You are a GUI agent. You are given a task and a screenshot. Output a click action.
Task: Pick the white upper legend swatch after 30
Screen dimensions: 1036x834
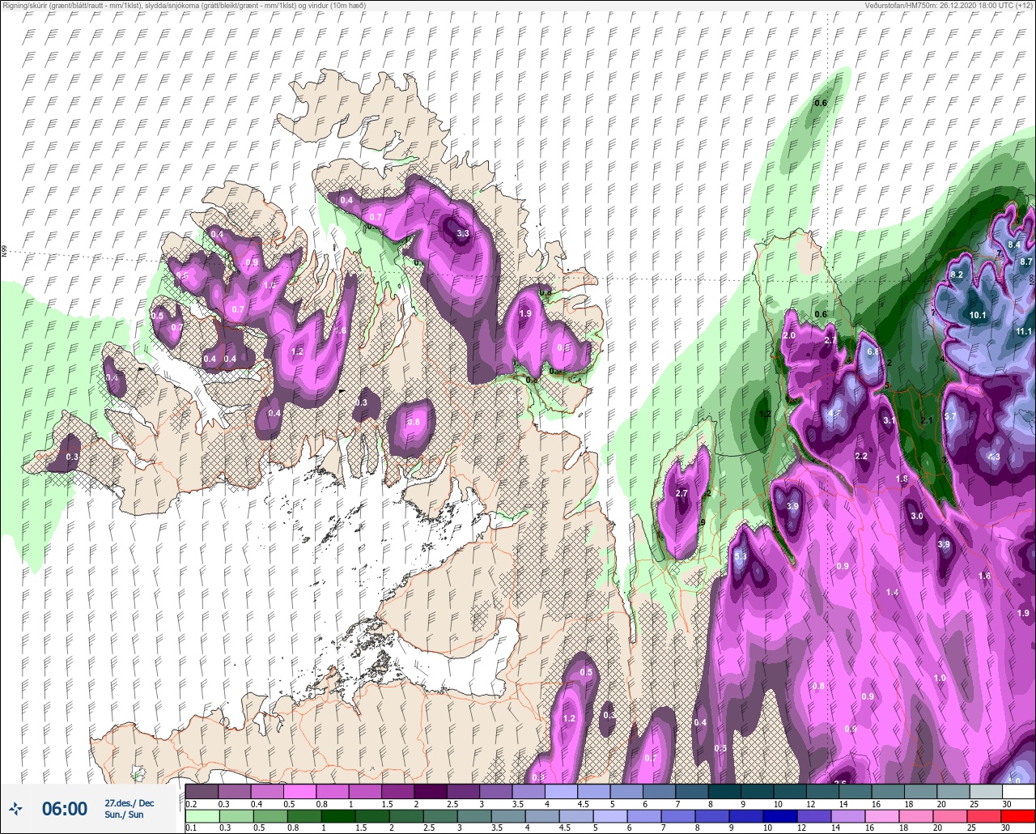click(x=1018, y=791)
